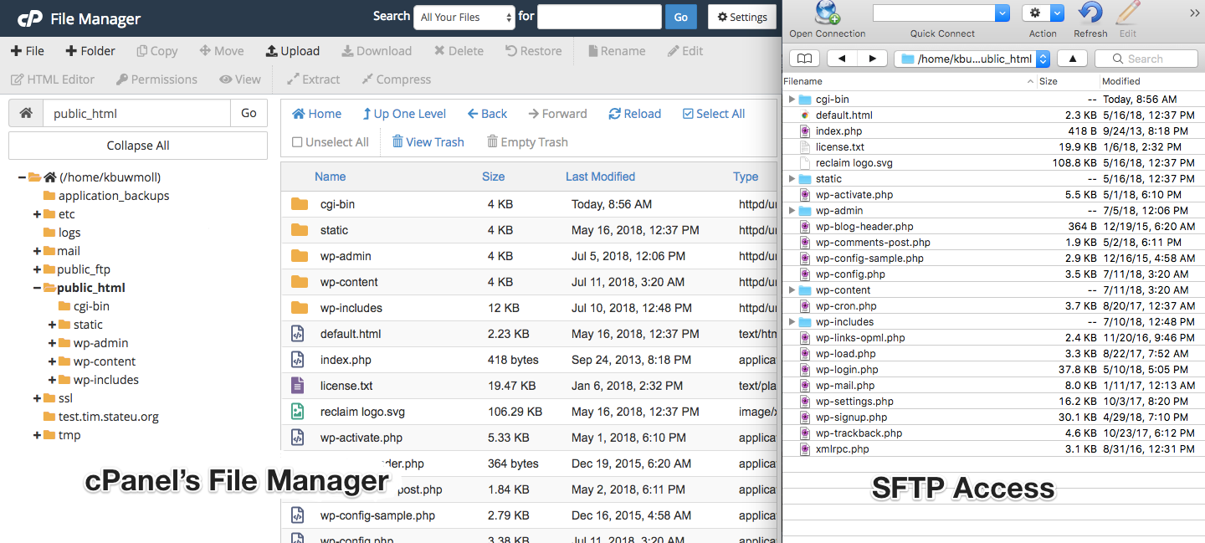The image size is (1205, 543).
Task: Click the Home navigation link
Action: point(316,114)
